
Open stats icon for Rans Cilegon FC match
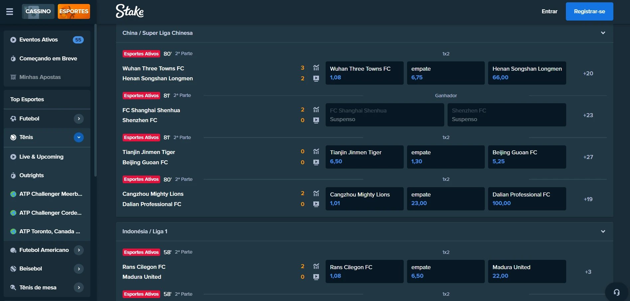pyautogui.click(x=316, y=266)
